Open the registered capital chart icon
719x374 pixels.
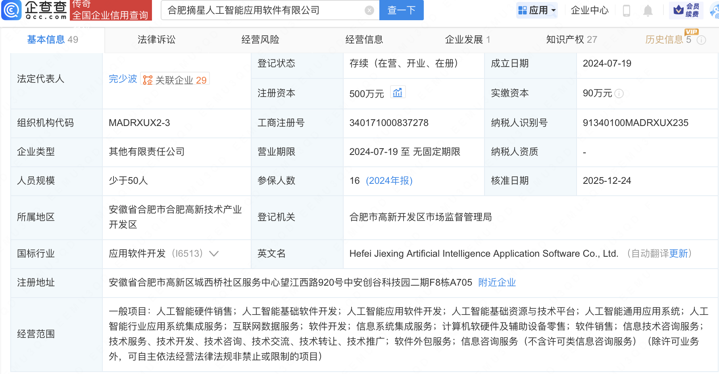(397, 93)
